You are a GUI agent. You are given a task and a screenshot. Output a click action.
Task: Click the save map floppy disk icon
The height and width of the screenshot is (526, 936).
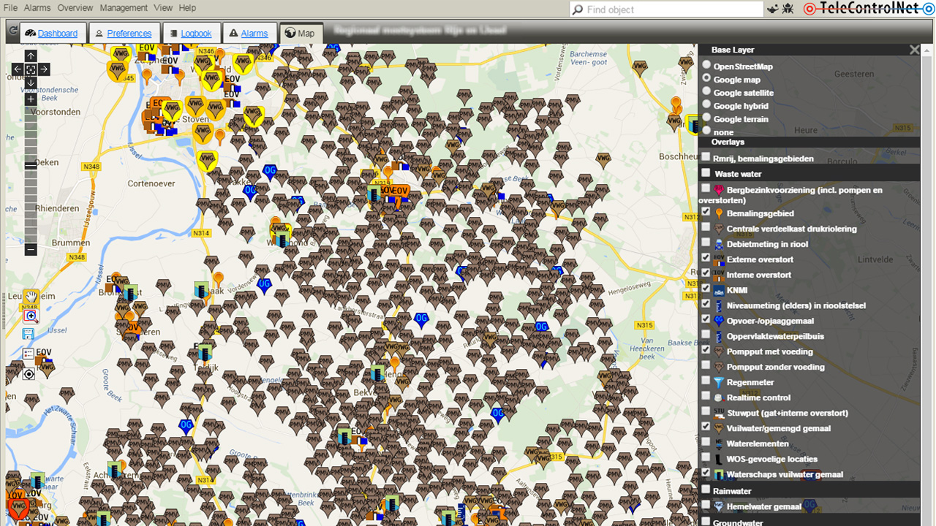pyautogui.click(x=29, y=335)
